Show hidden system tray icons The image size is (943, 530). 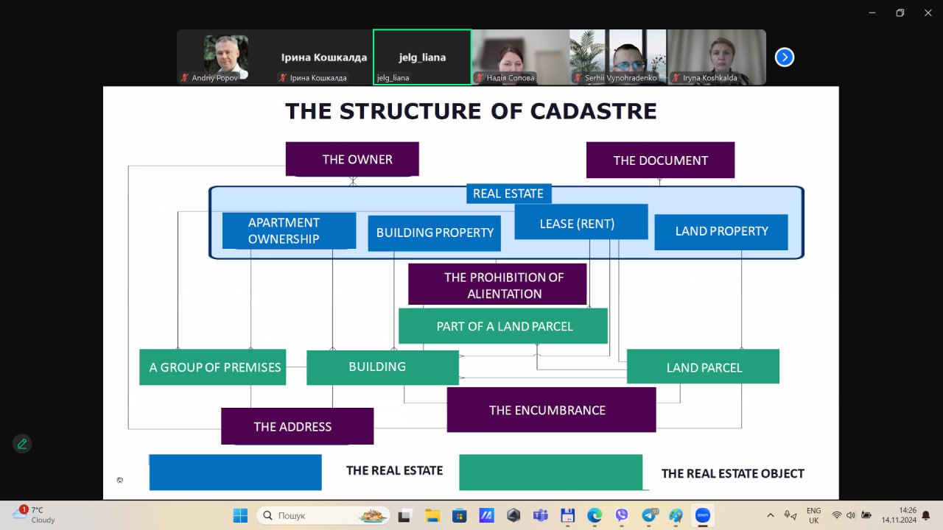click(771, 515)
